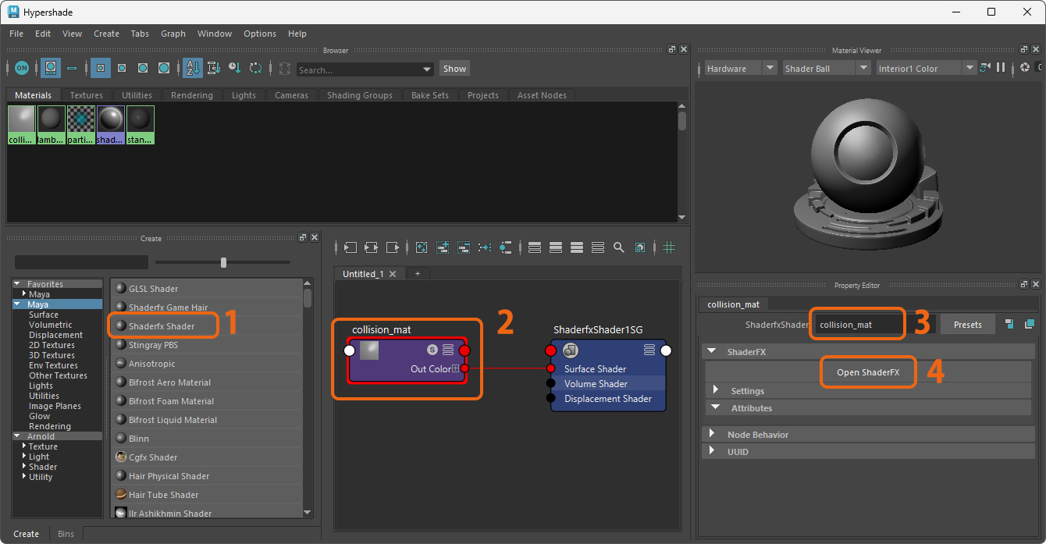
Task: Pause the Material Viewer playback
Action: point(1001,68)
